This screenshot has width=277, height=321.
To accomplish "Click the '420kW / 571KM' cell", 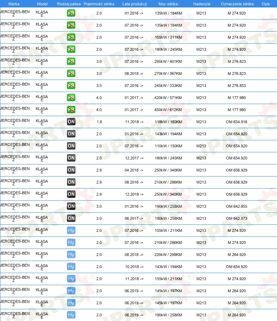I will pyautogui.click(x=168, y=98).
